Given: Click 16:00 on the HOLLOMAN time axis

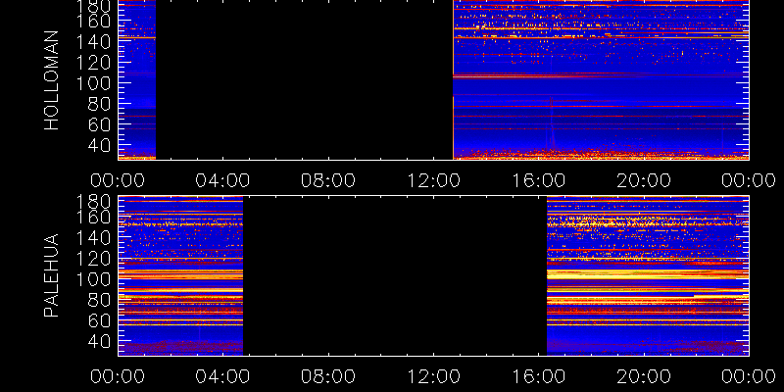Looking at the screenshot, I should point(538,180).
